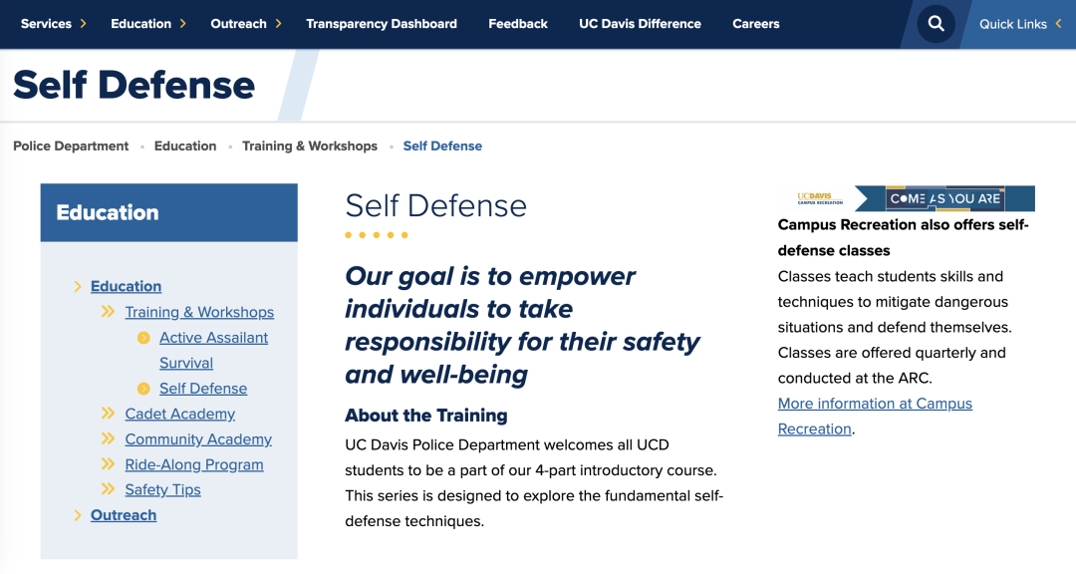The width and height of the screenshot is (1076, 574).
Task: Follow Training & Workshops breadcrumb link
Action: [x=310, y=146]
